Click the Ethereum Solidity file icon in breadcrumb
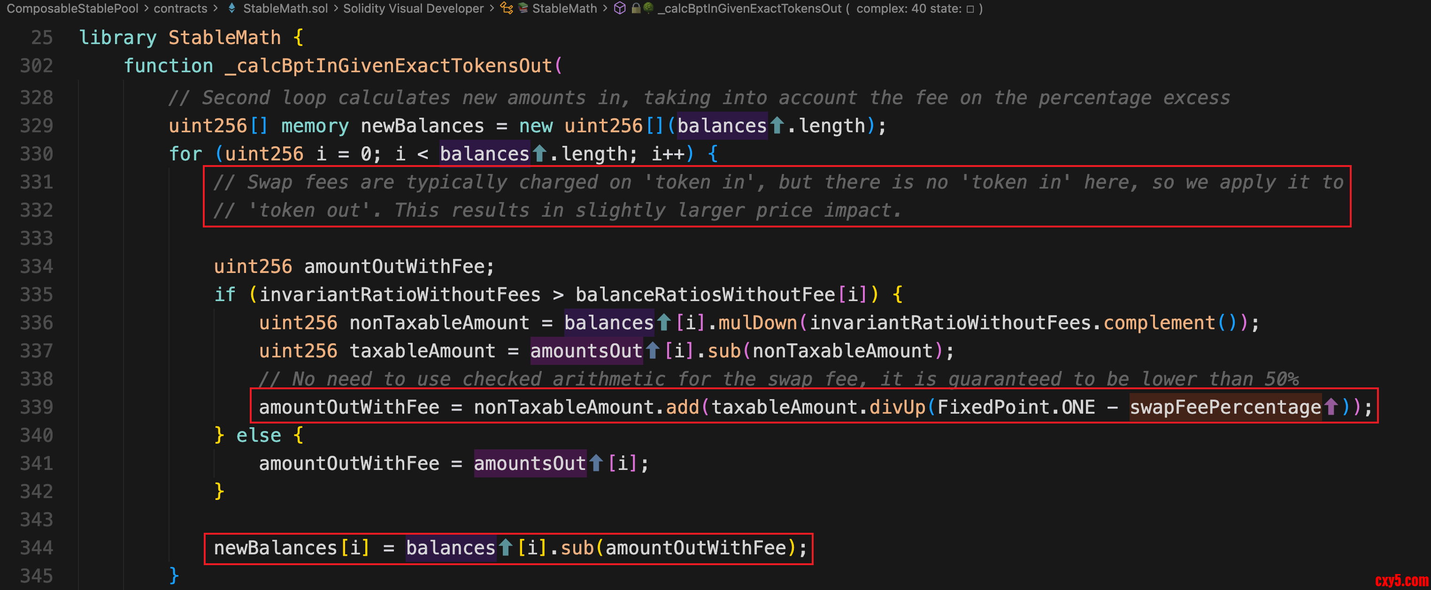This screenshot has width=1431, height=590. 231,8
